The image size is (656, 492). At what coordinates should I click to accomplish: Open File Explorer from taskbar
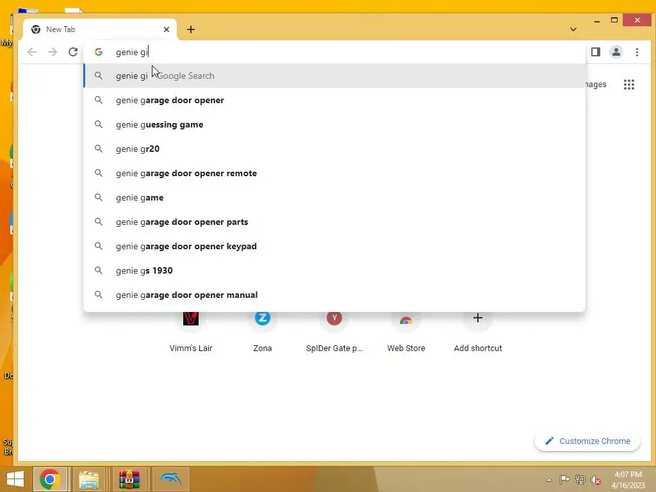pos(88,479)
